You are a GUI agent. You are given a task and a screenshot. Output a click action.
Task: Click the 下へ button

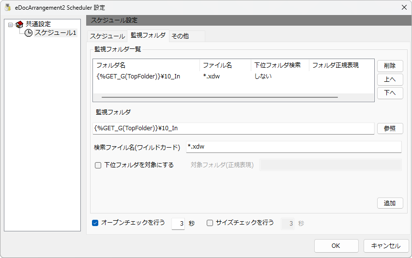coord(390,93)
